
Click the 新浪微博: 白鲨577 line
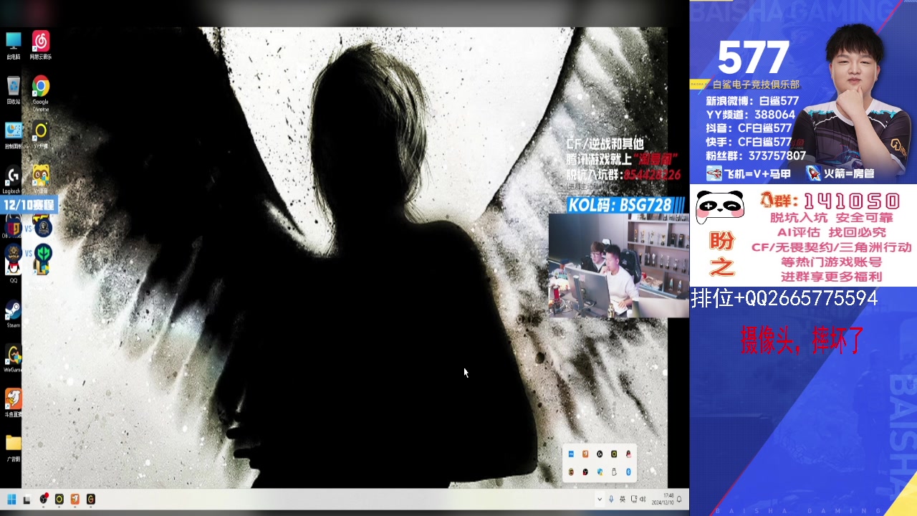point(752,101)
